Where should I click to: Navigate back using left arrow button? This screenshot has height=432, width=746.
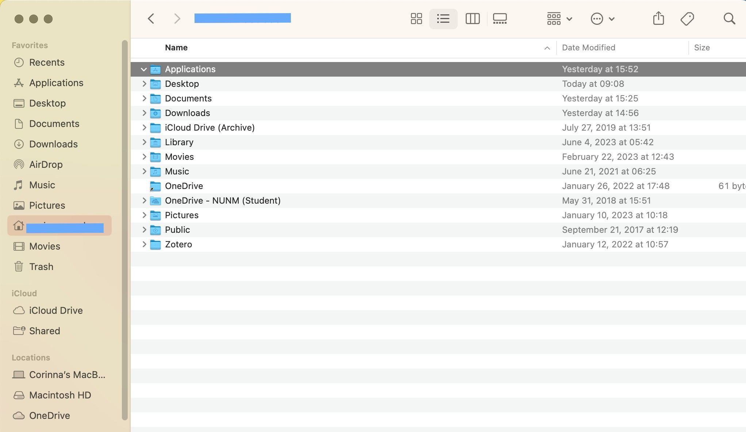tap(151, 19)
